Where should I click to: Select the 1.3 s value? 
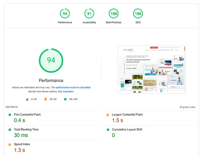20,150
